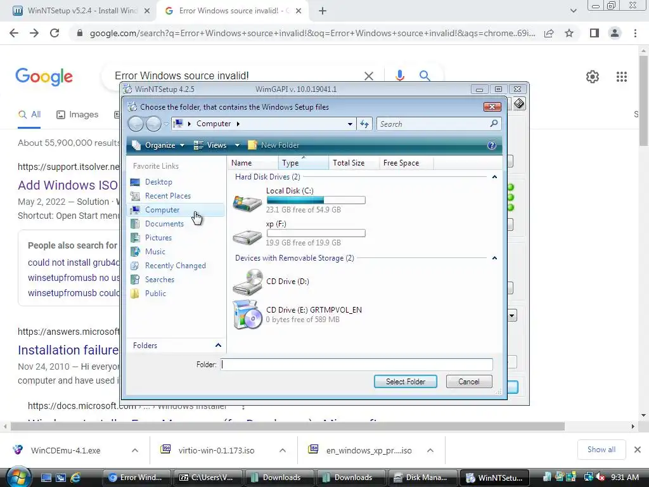Screen dimensions: 649x487
Task: Click Windows Start orb
Action: click(18, 477)
